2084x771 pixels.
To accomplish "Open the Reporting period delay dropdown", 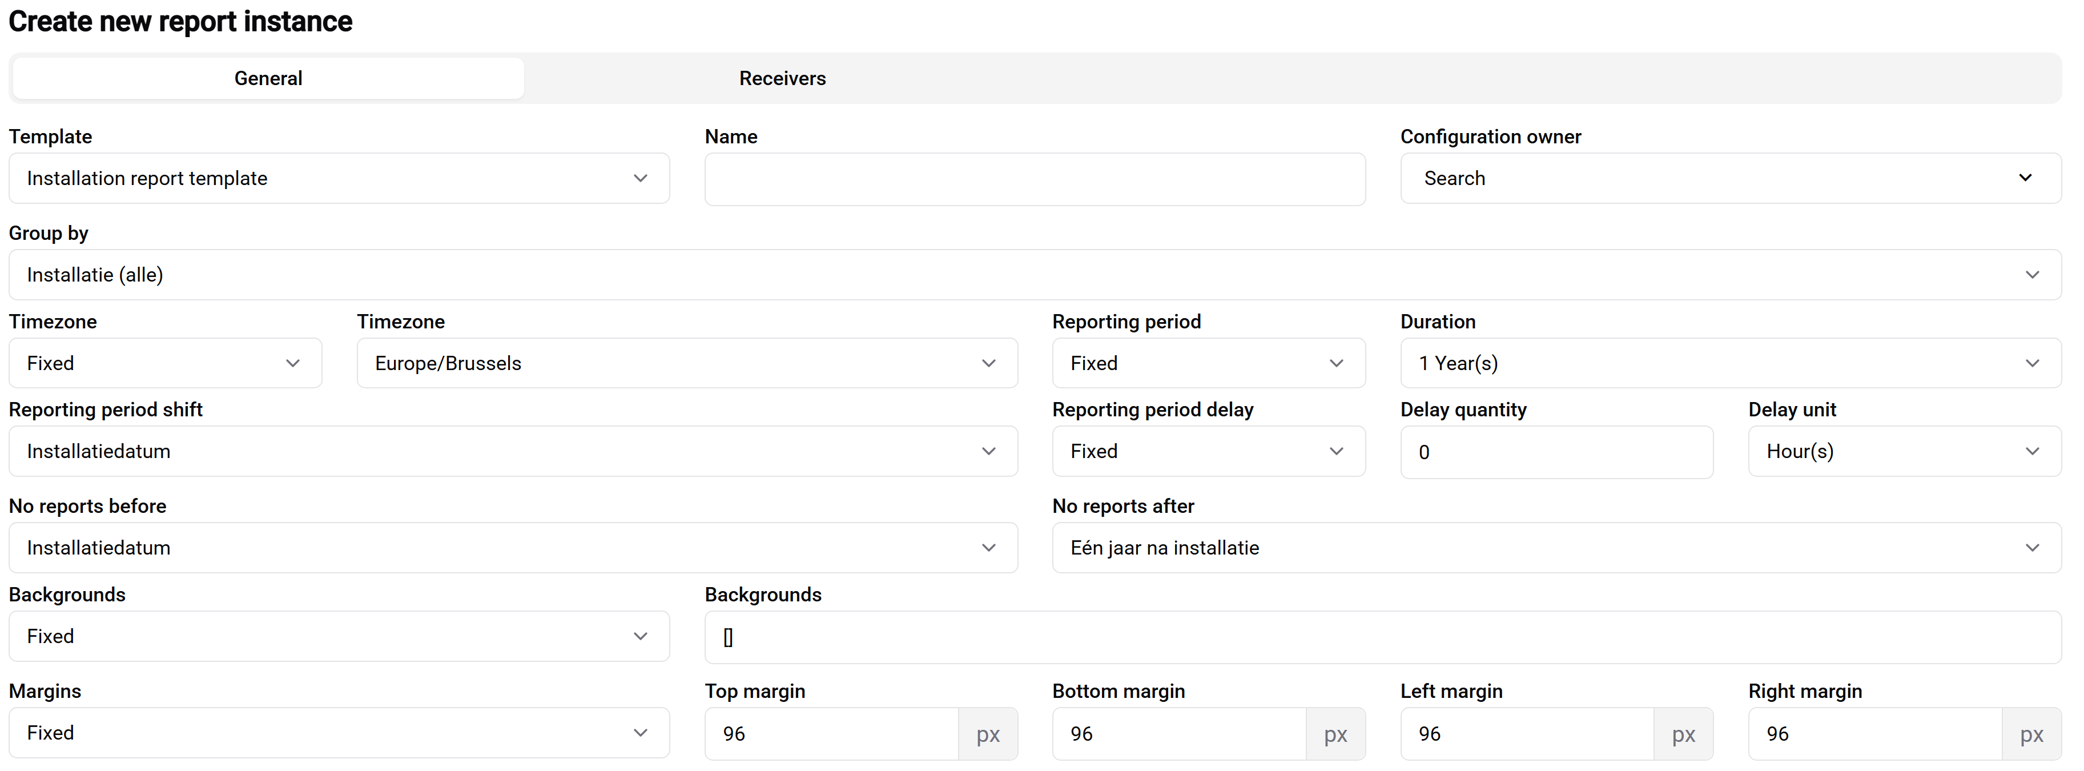I will tap(1208, 451).
